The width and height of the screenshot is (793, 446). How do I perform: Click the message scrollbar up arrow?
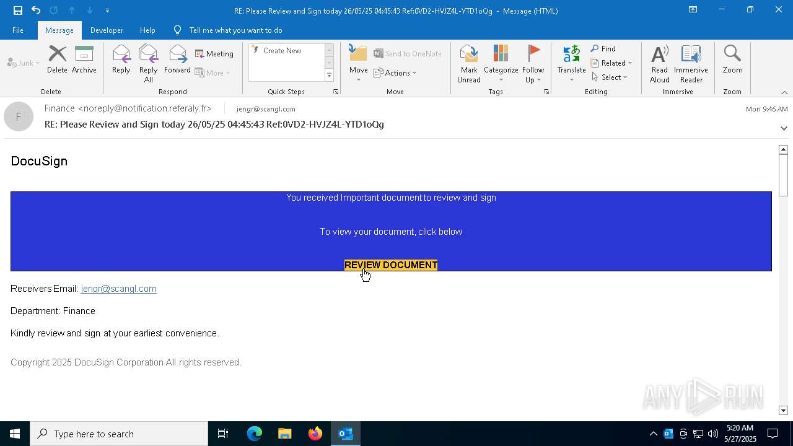point(783,149)
